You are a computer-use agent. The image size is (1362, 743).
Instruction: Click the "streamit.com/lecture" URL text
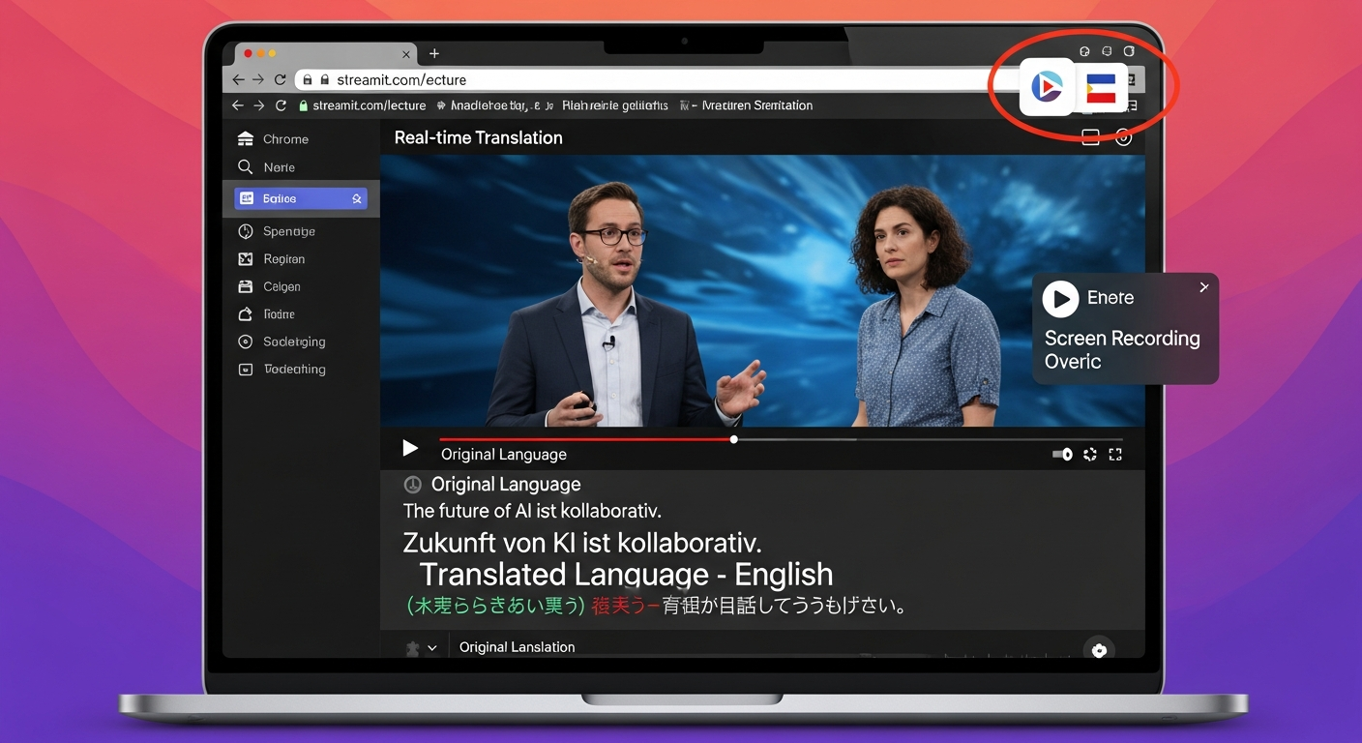point(370,105)
